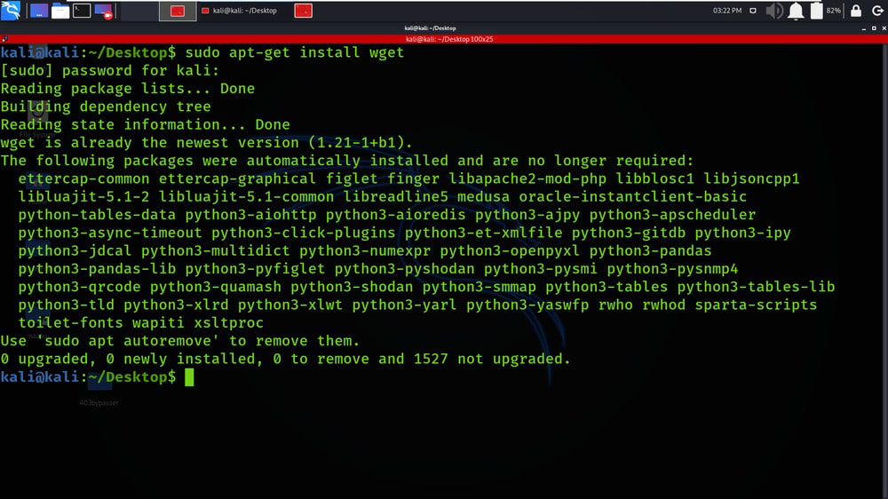Click the log out arrow icon
Image resolution: width=888 pixels, height=499 pixels.
coord(877,11)
